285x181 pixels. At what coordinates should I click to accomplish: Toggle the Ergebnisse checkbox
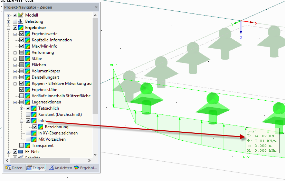[15, 28]
